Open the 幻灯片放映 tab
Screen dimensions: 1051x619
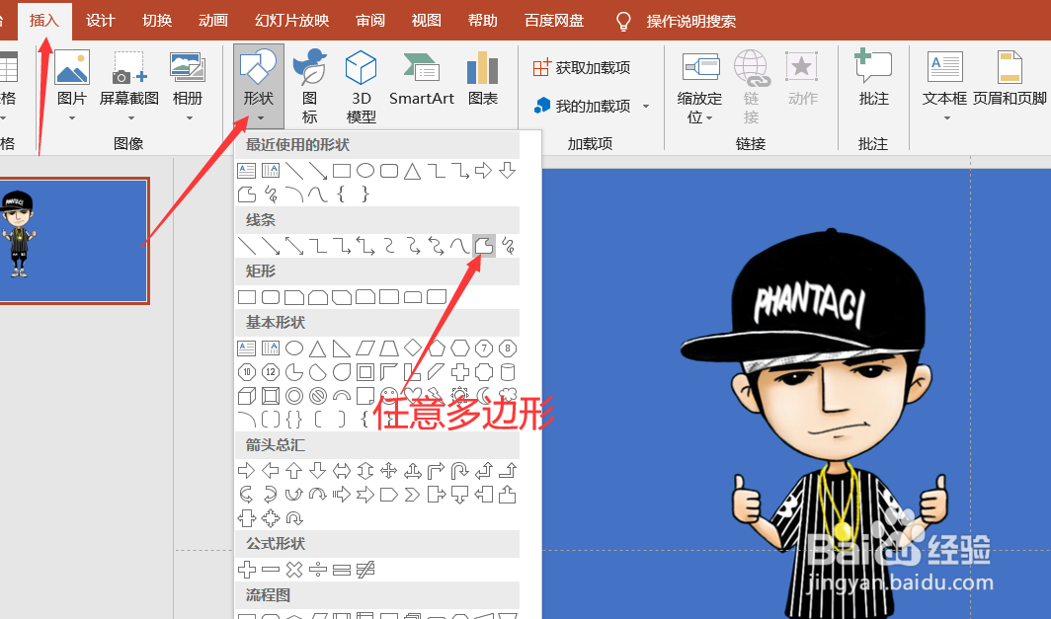coord(292,20)
